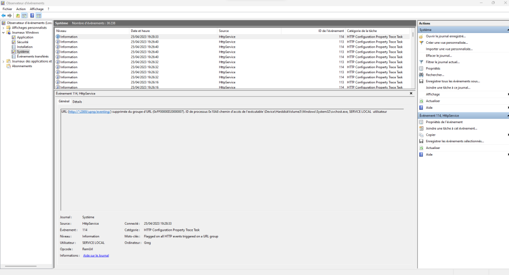The height and width of the screenshot is (275, 509).
Task: Open the Affichage menu
Action: coord(37,9)
